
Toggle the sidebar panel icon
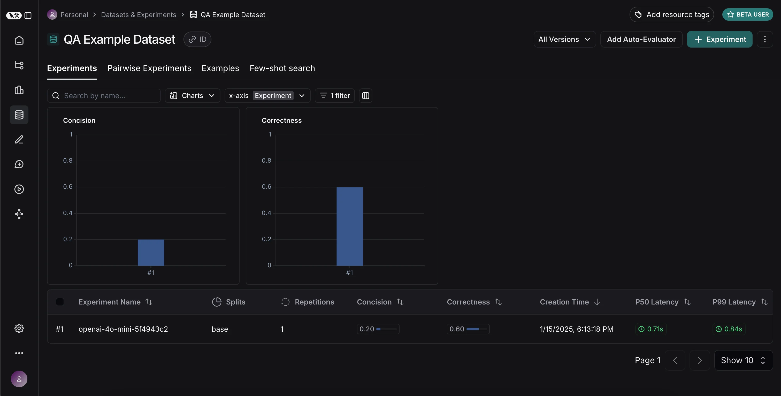28,15
